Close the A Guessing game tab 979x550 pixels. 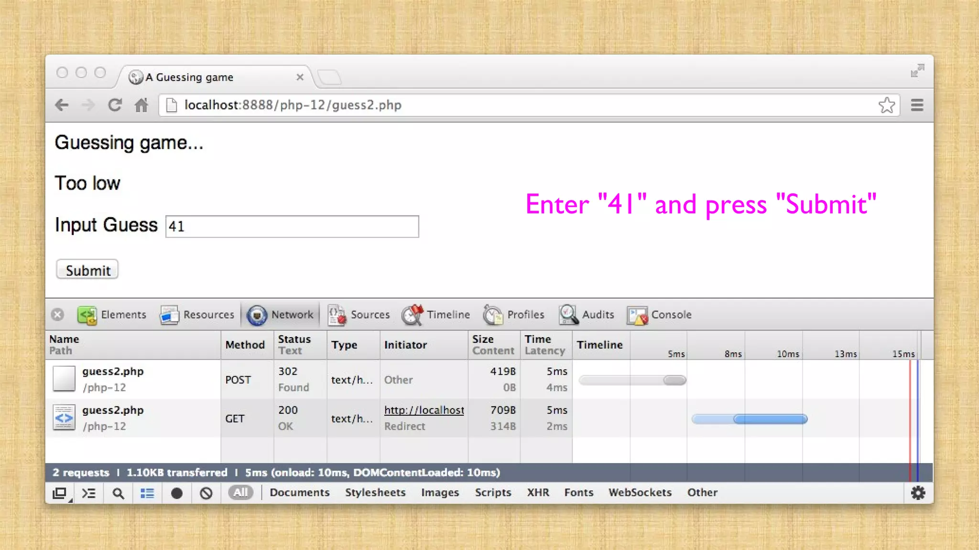(300, 77)
